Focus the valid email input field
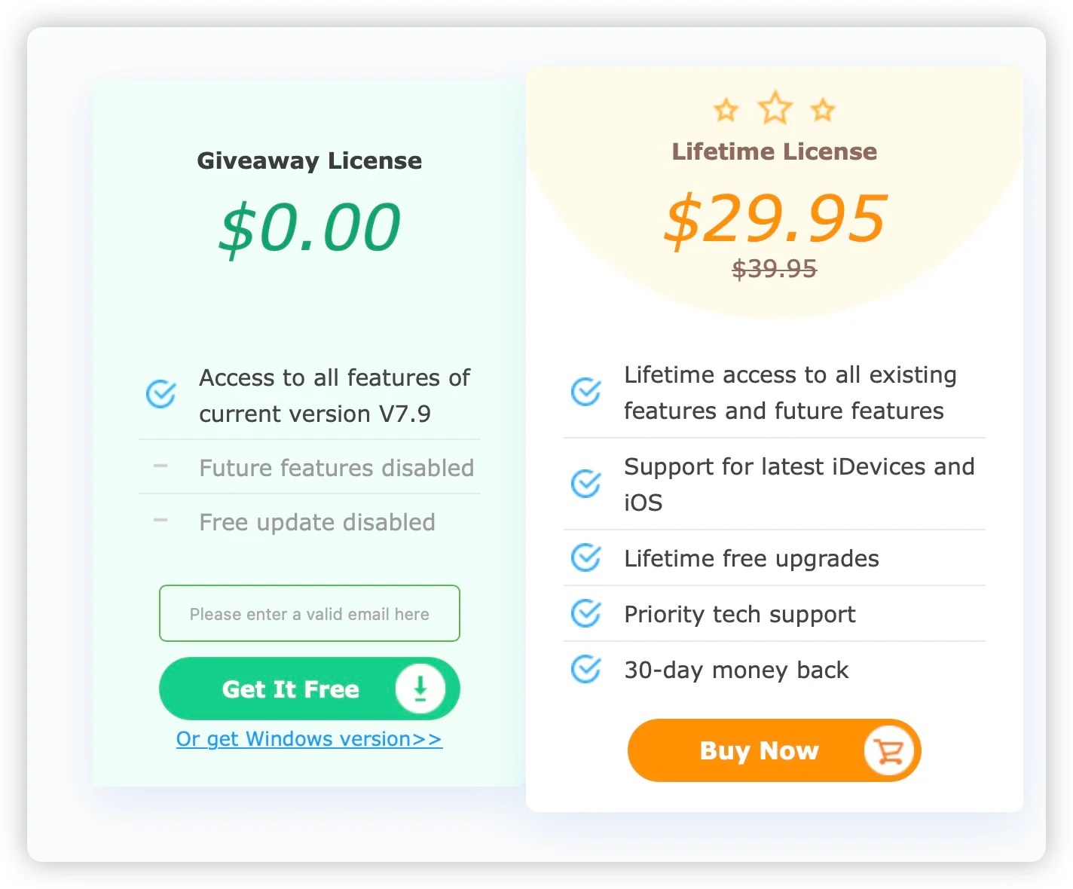The width and height of the screenshot is (1073, 889). [x=310, y=613]
